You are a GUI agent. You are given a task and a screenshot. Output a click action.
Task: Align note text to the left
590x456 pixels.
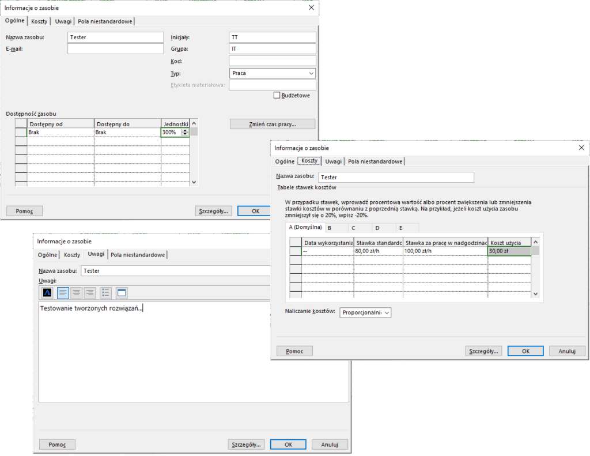62,293
